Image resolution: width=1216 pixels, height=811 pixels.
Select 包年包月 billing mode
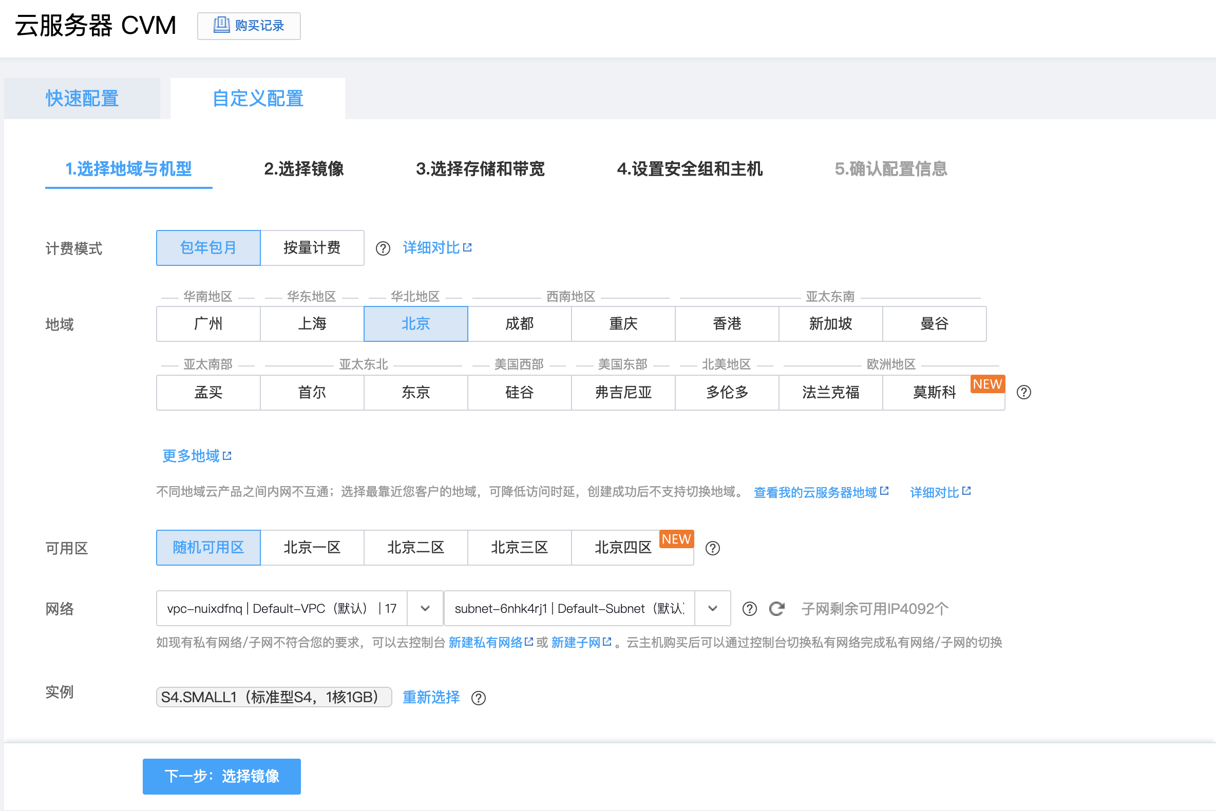208,248
